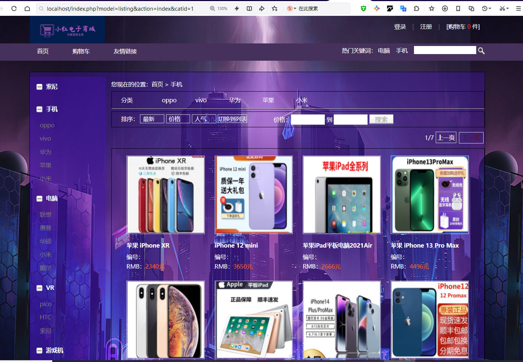Open the 苹果iPad全系列 product thumbnail

coord(342,195)
